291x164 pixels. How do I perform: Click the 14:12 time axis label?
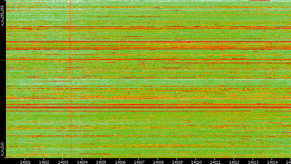[234, 162]
